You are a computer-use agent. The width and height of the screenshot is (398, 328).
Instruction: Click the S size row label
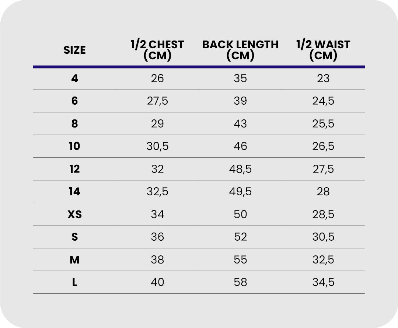coord(74,237)
